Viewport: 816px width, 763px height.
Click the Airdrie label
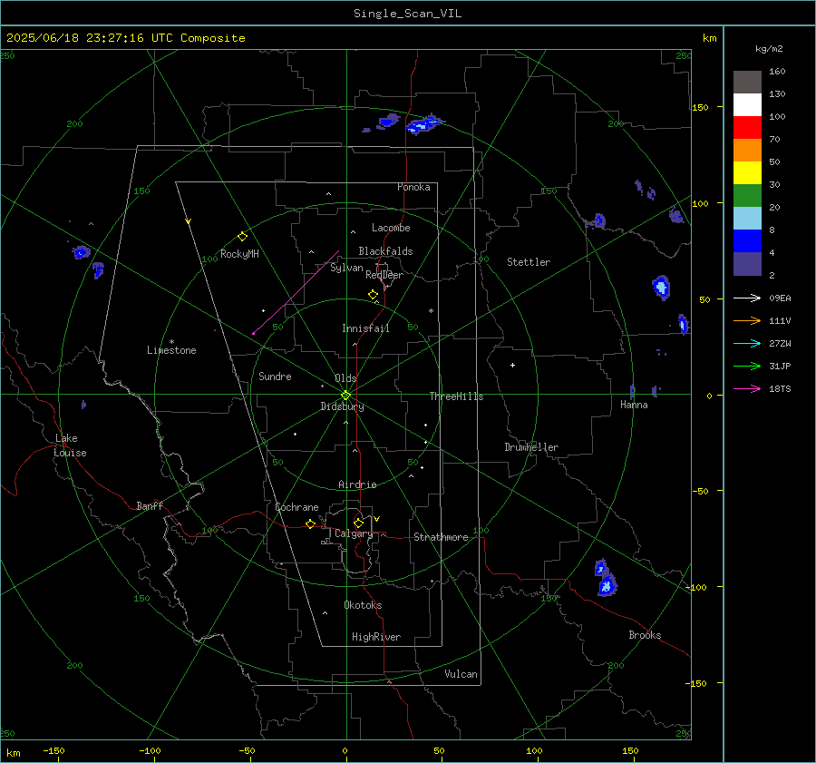pos(357,484)
